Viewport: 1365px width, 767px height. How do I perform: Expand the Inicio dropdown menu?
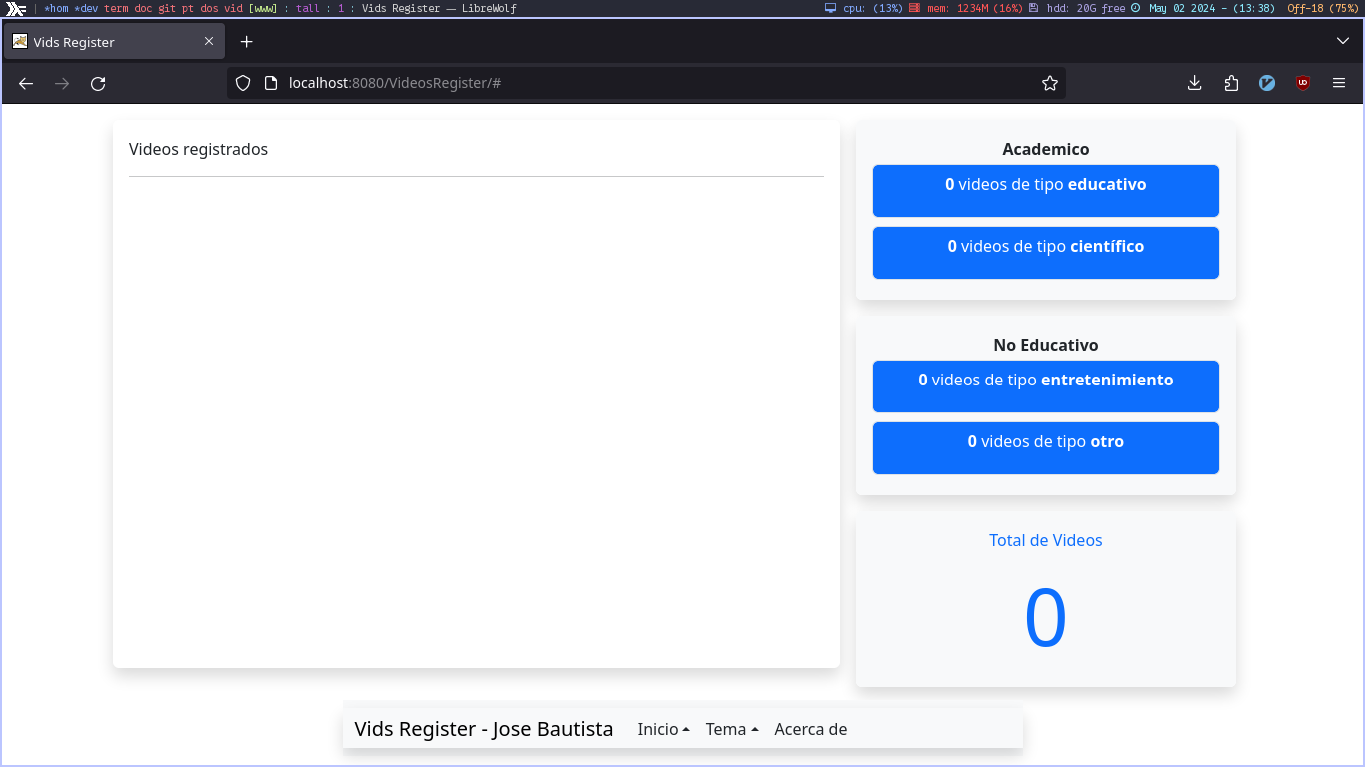point(664,729)
